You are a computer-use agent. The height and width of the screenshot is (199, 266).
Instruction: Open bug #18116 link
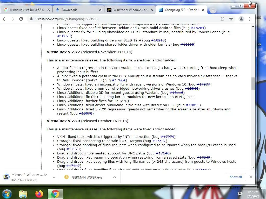[x=176, y=93]
